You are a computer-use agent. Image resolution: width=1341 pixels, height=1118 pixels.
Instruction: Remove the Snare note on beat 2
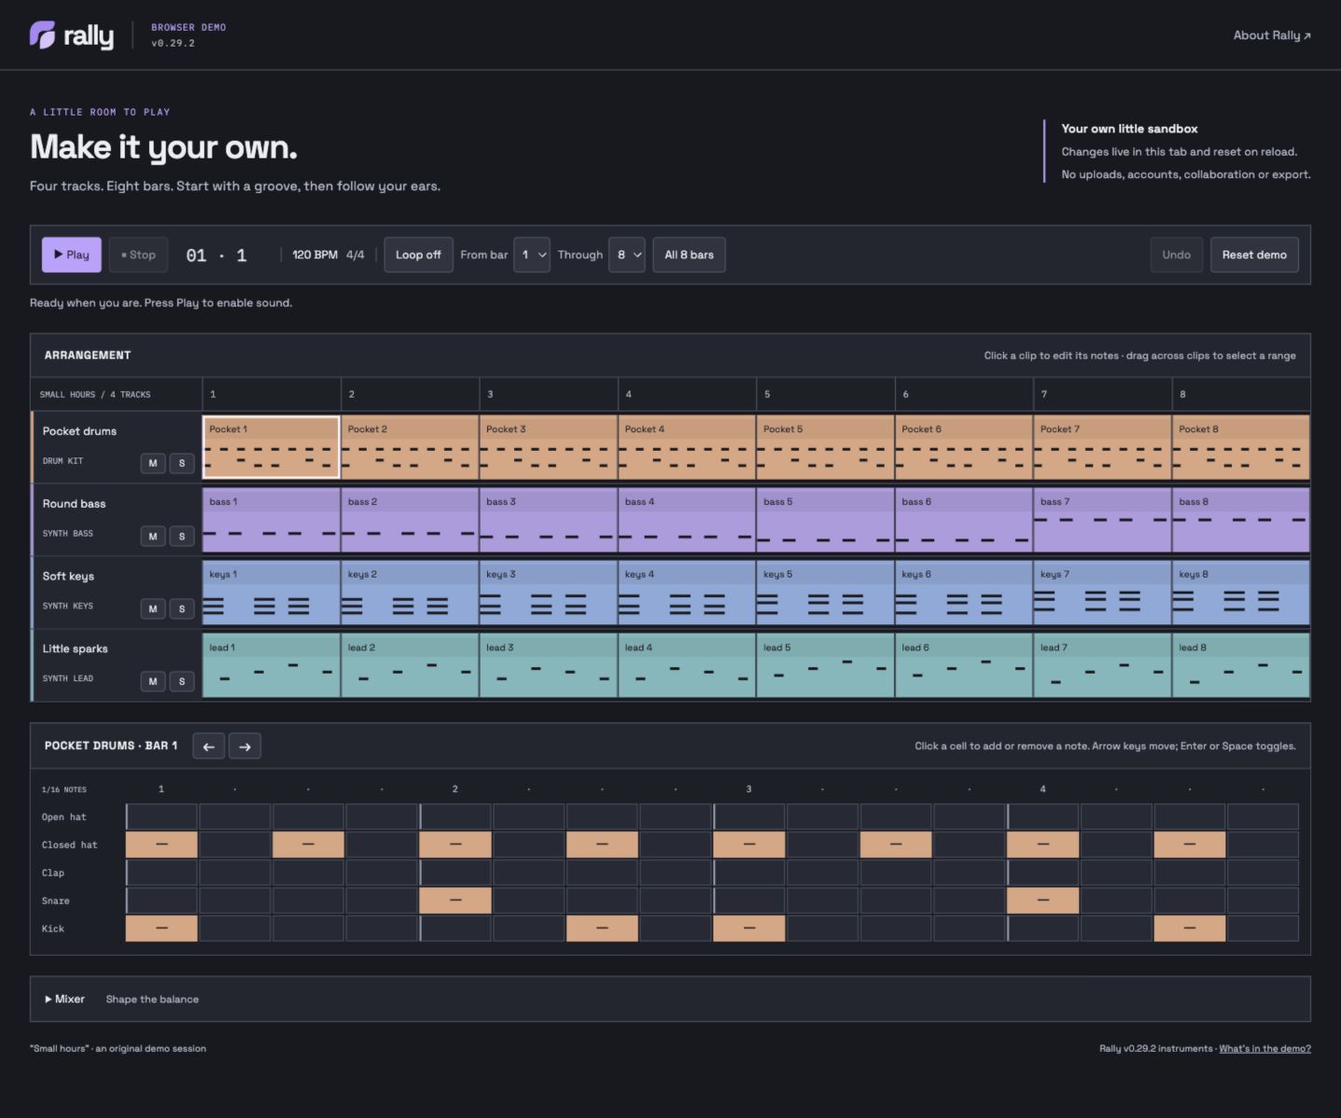pos(455,901)
